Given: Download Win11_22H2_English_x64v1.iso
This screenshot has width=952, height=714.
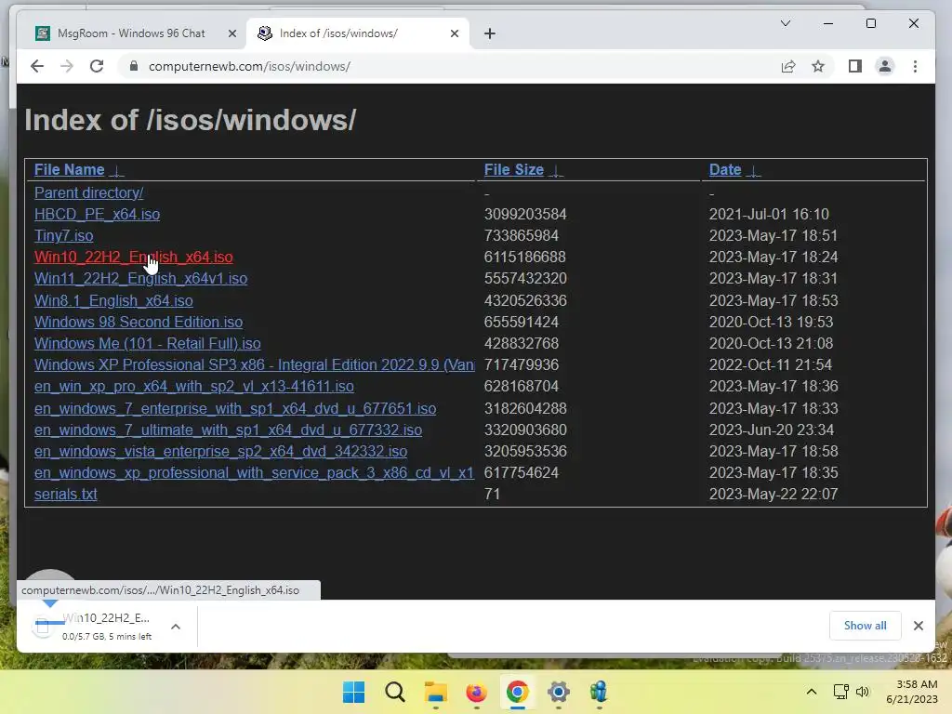Looking at the screenshot, I should (x=141, y=279).
